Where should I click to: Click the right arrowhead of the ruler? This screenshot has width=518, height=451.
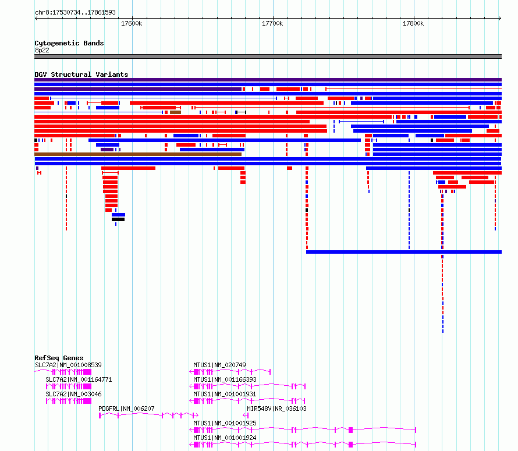pos(500,19)
